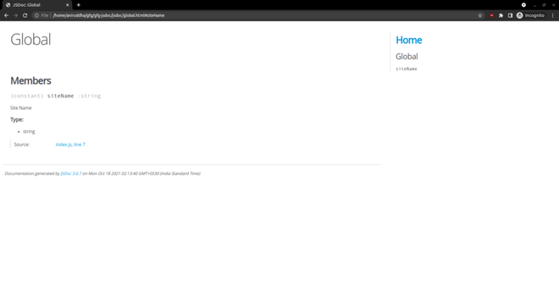Jump to line 7 source link
The height and width of the screenshot is (306, 559).
tap(79, 145)
